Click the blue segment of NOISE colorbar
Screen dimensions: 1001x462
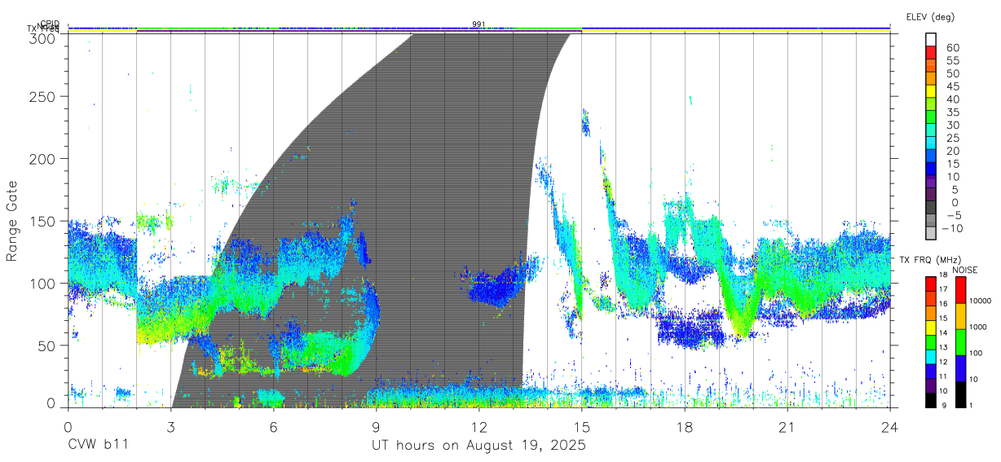click(x=960, y=368)
